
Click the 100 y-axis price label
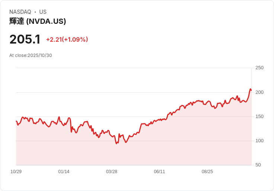259,141
